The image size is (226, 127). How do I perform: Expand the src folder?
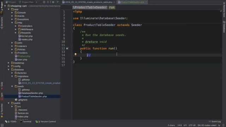pos(12,107)
